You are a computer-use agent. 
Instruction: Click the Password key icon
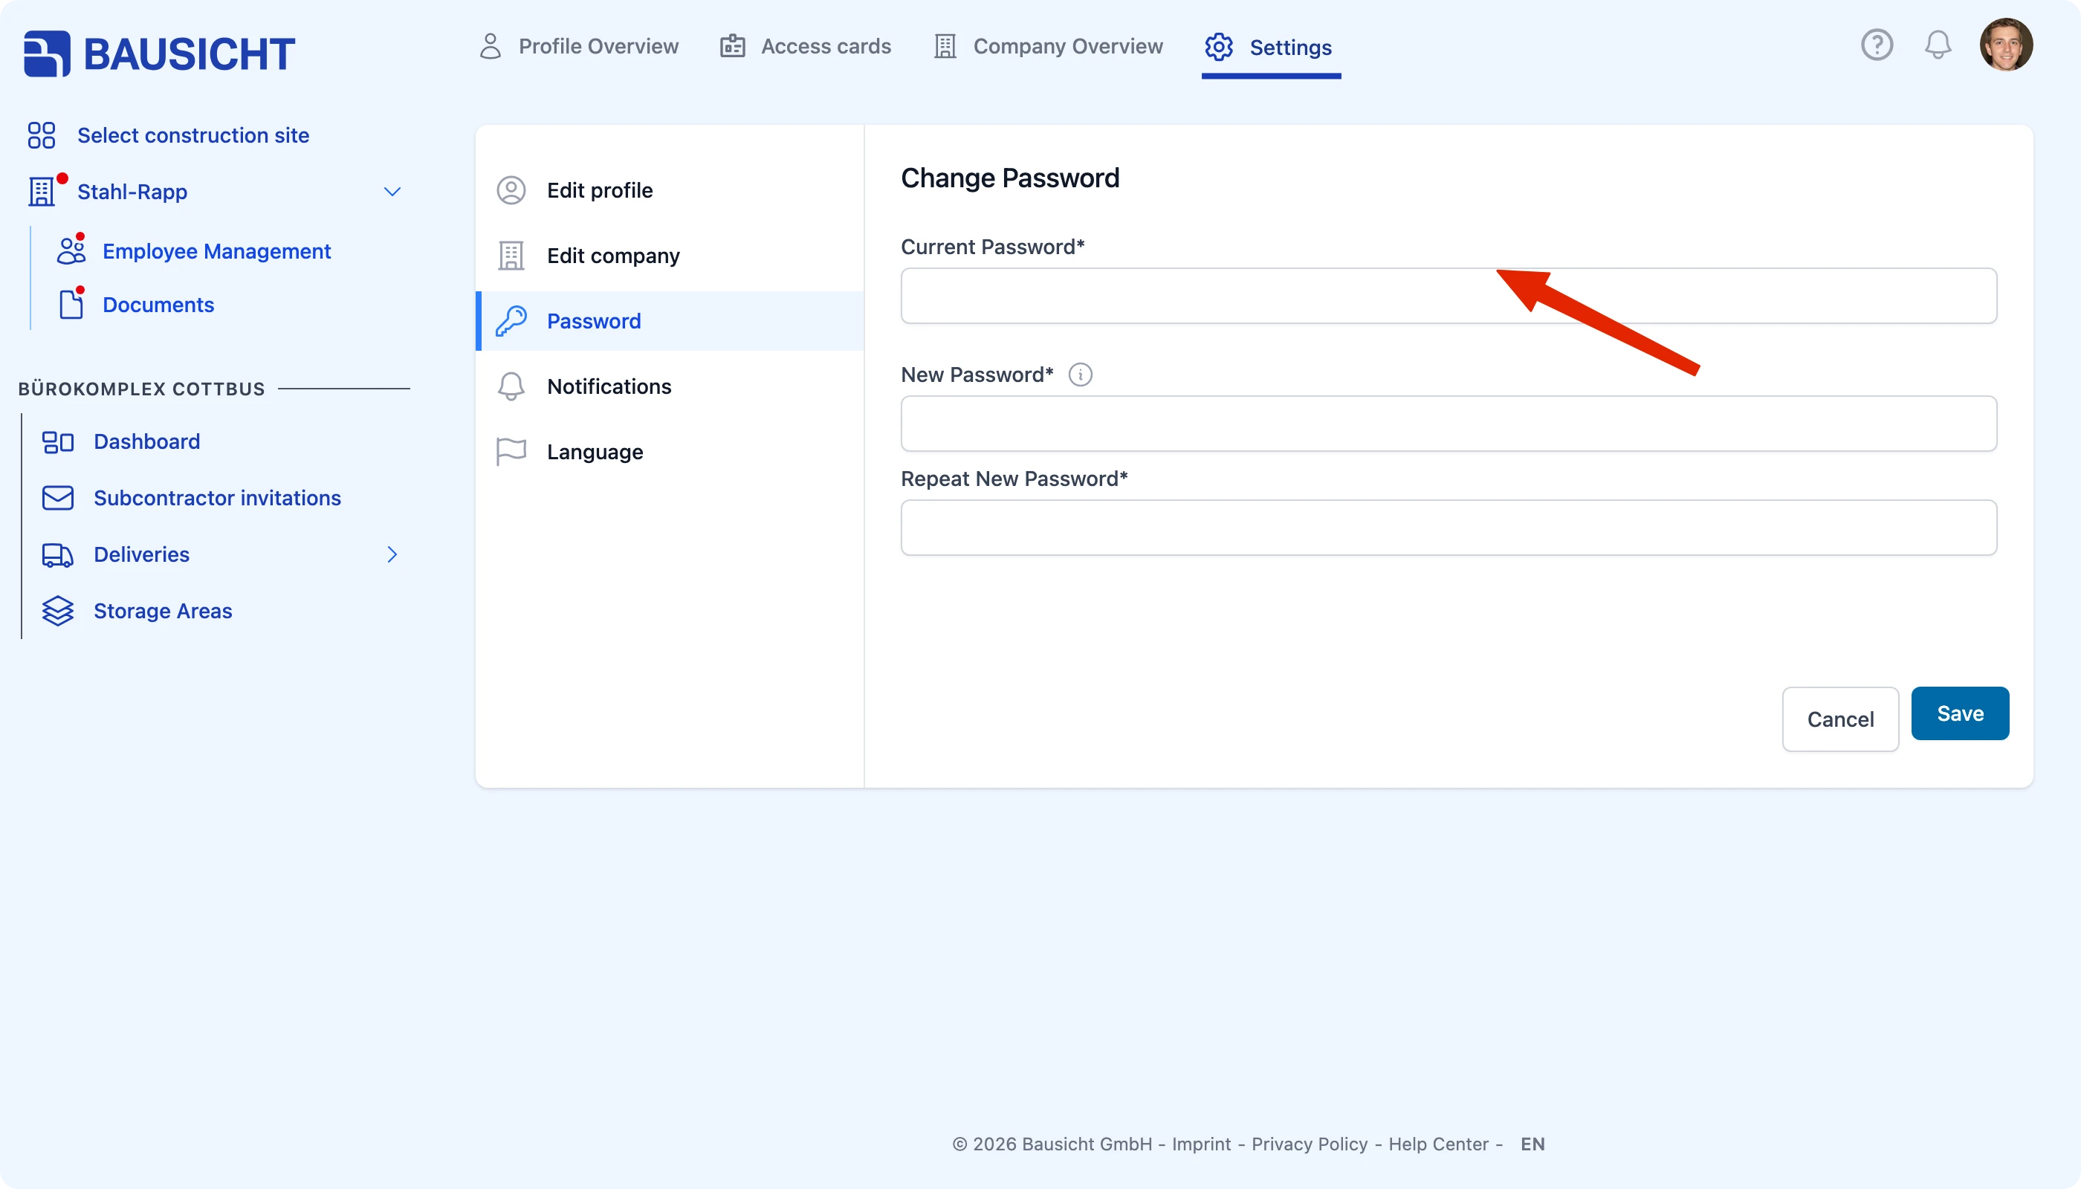point(511,321)
